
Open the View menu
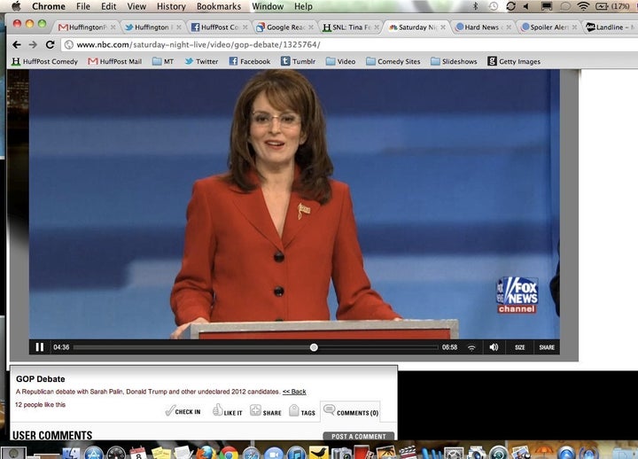136,6
